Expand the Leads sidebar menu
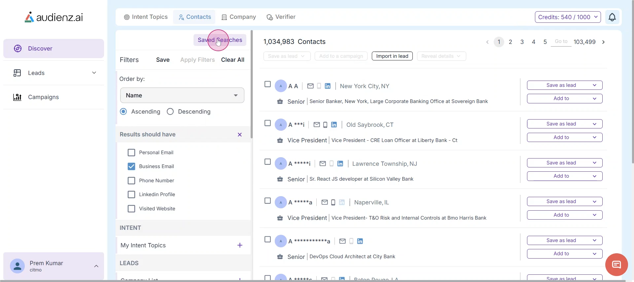 tap(94, 73)
